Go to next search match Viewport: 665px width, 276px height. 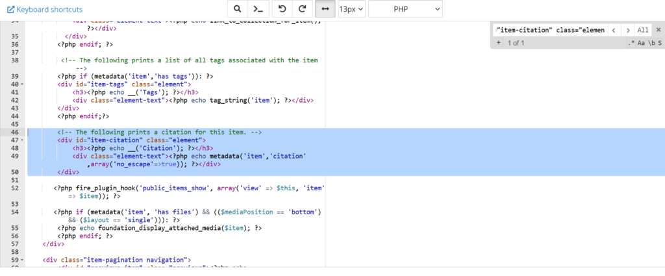(x=628, y=30)
